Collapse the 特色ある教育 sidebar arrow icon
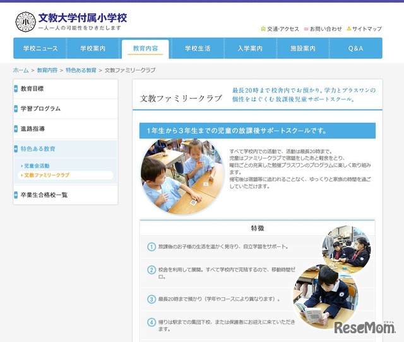This screenshot has height=342, width=404. point(16,149)
